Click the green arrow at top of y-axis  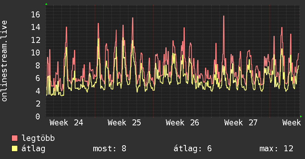click(x=46, y=4)
